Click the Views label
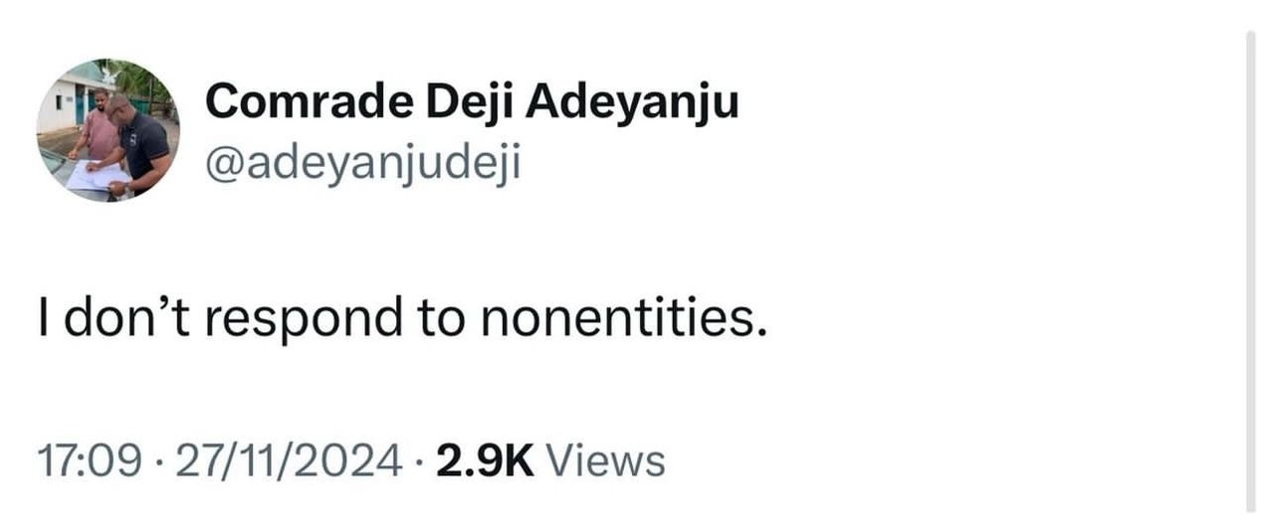Image resolution: width=1274 pixels, height=527 pixels. (x=606, y=460)
